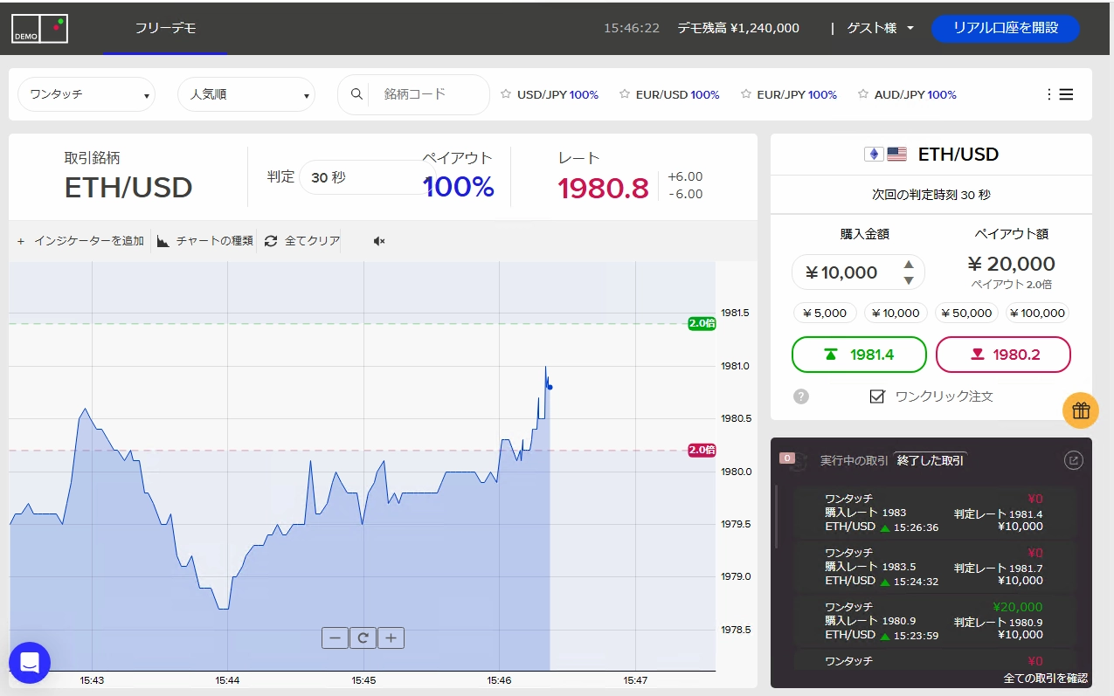Favorite EUR/USD with its star icon

625,94
